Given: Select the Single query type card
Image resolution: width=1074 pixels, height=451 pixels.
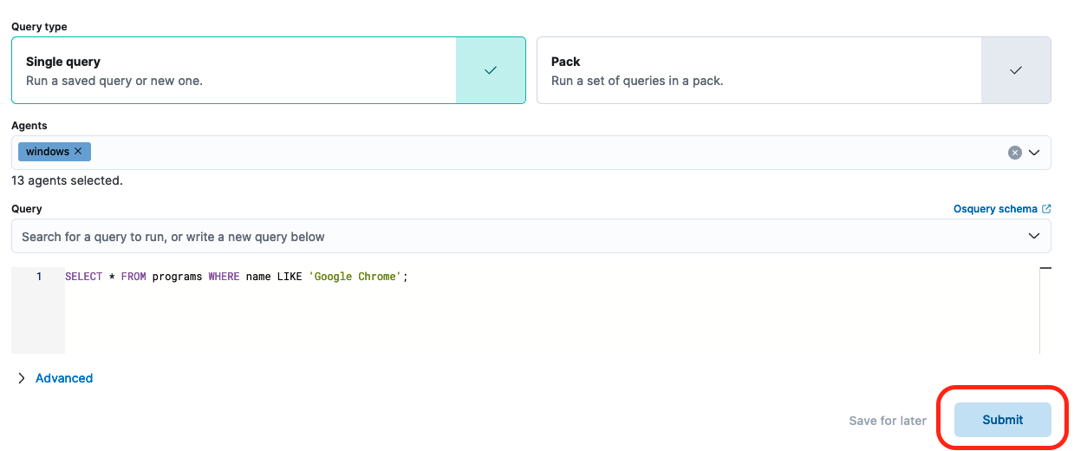Looking at the screenshot, I should point(234,70).
